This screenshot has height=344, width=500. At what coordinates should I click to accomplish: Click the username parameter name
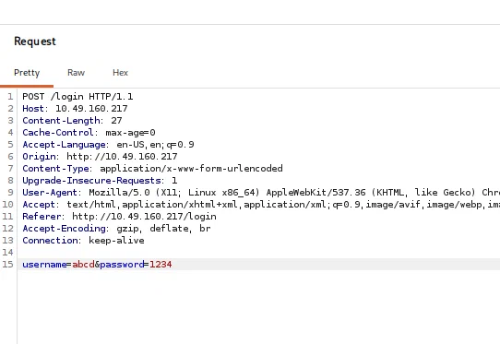(x=44, y=265)
